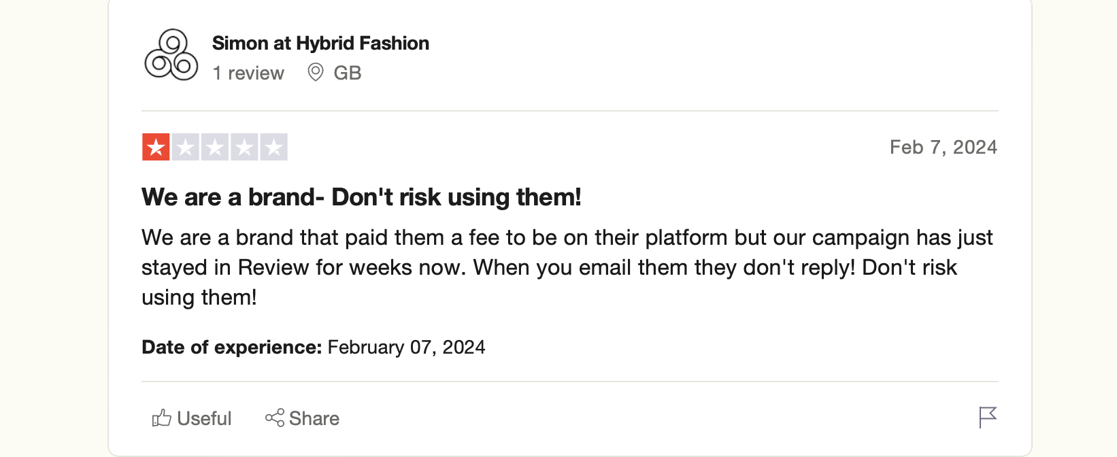Click the review body paragraph text
The width and height of the screenshot is (1117, 457).
coord(566,267)
